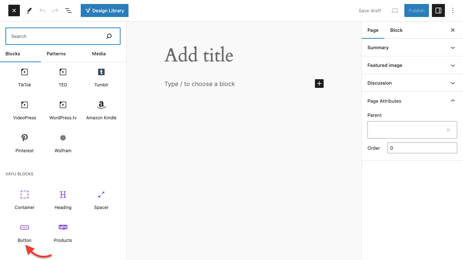
Task: Close the block inserter panel
Action: pyautogui.click(x=14, y=10)
